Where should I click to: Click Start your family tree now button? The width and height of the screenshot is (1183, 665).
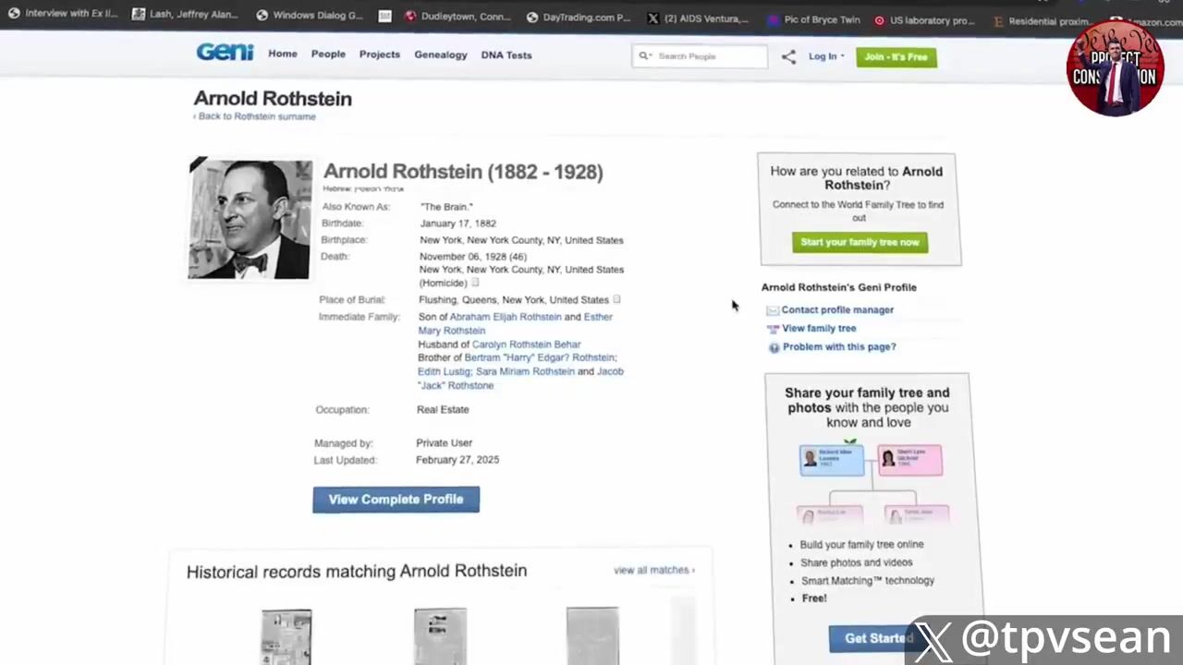click(x=860, y=242)
